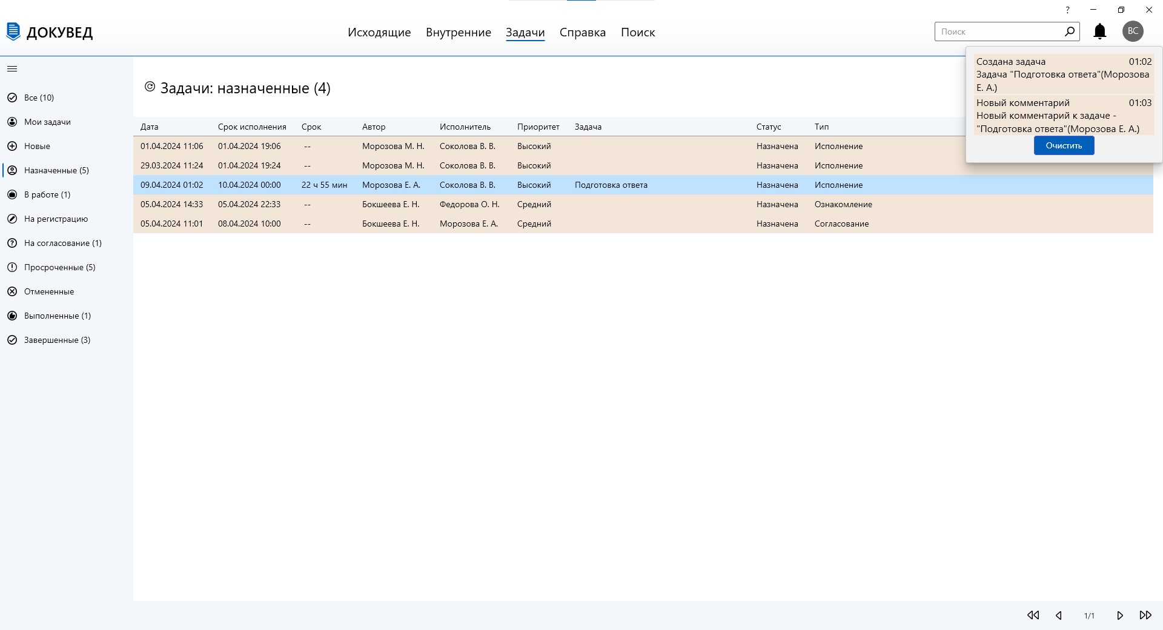Click Морозова Е. А. author cell
1163x630 pixels.
391,185
